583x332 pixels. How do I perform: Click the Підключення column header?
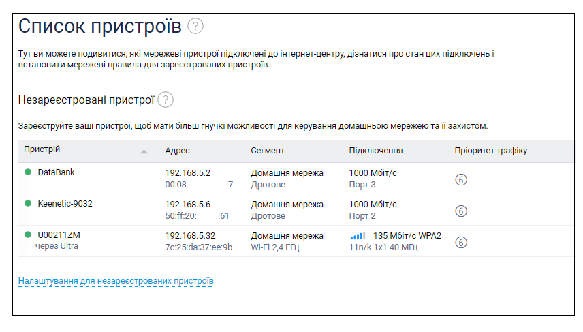[x=375, y=151]
